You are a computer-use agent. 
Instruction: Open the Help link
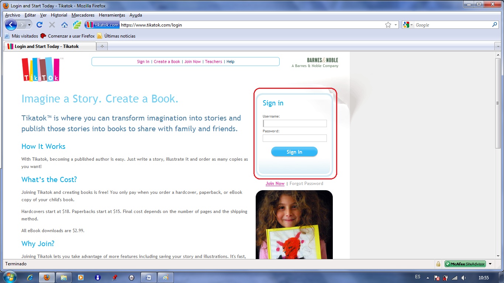coord(230,62)
